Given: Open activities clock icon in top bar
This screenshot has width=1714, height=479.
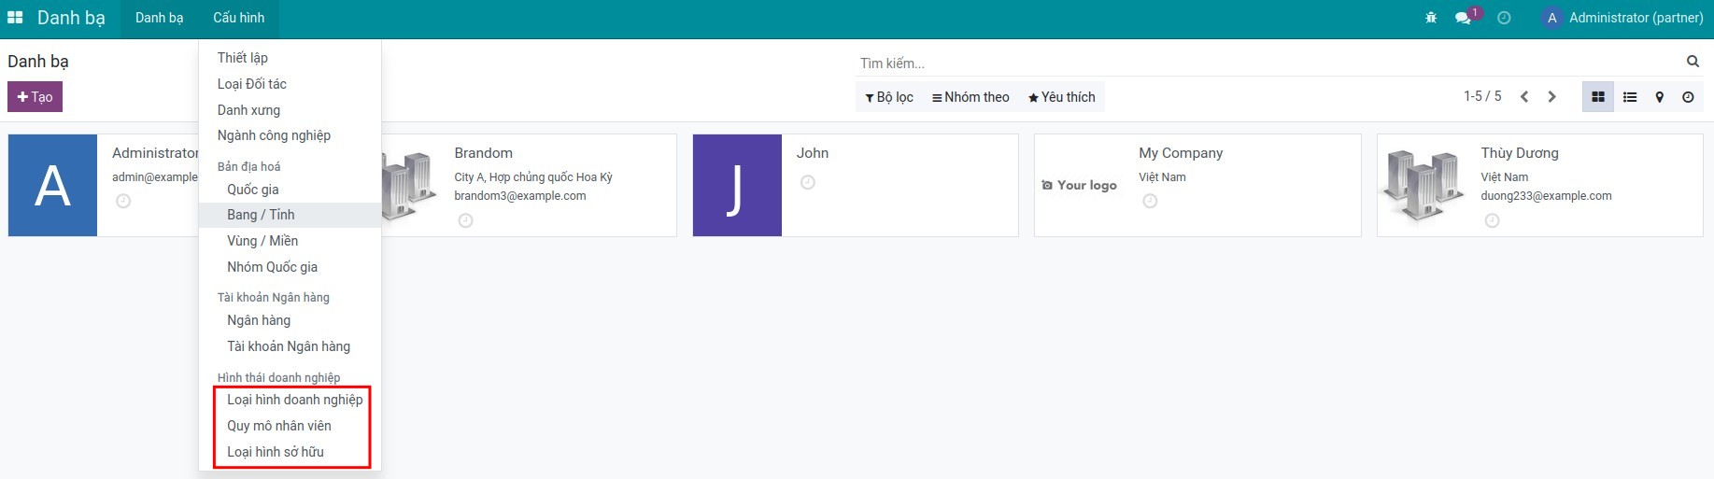Looking at the screenshot, I should (x=1504, y=18).
